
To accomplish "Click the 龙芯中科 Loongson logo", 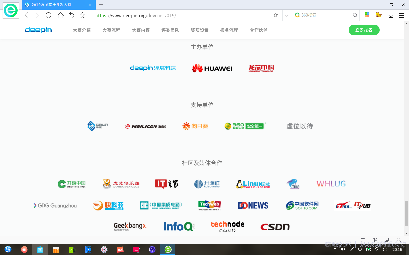I will [x=261, y=68].
